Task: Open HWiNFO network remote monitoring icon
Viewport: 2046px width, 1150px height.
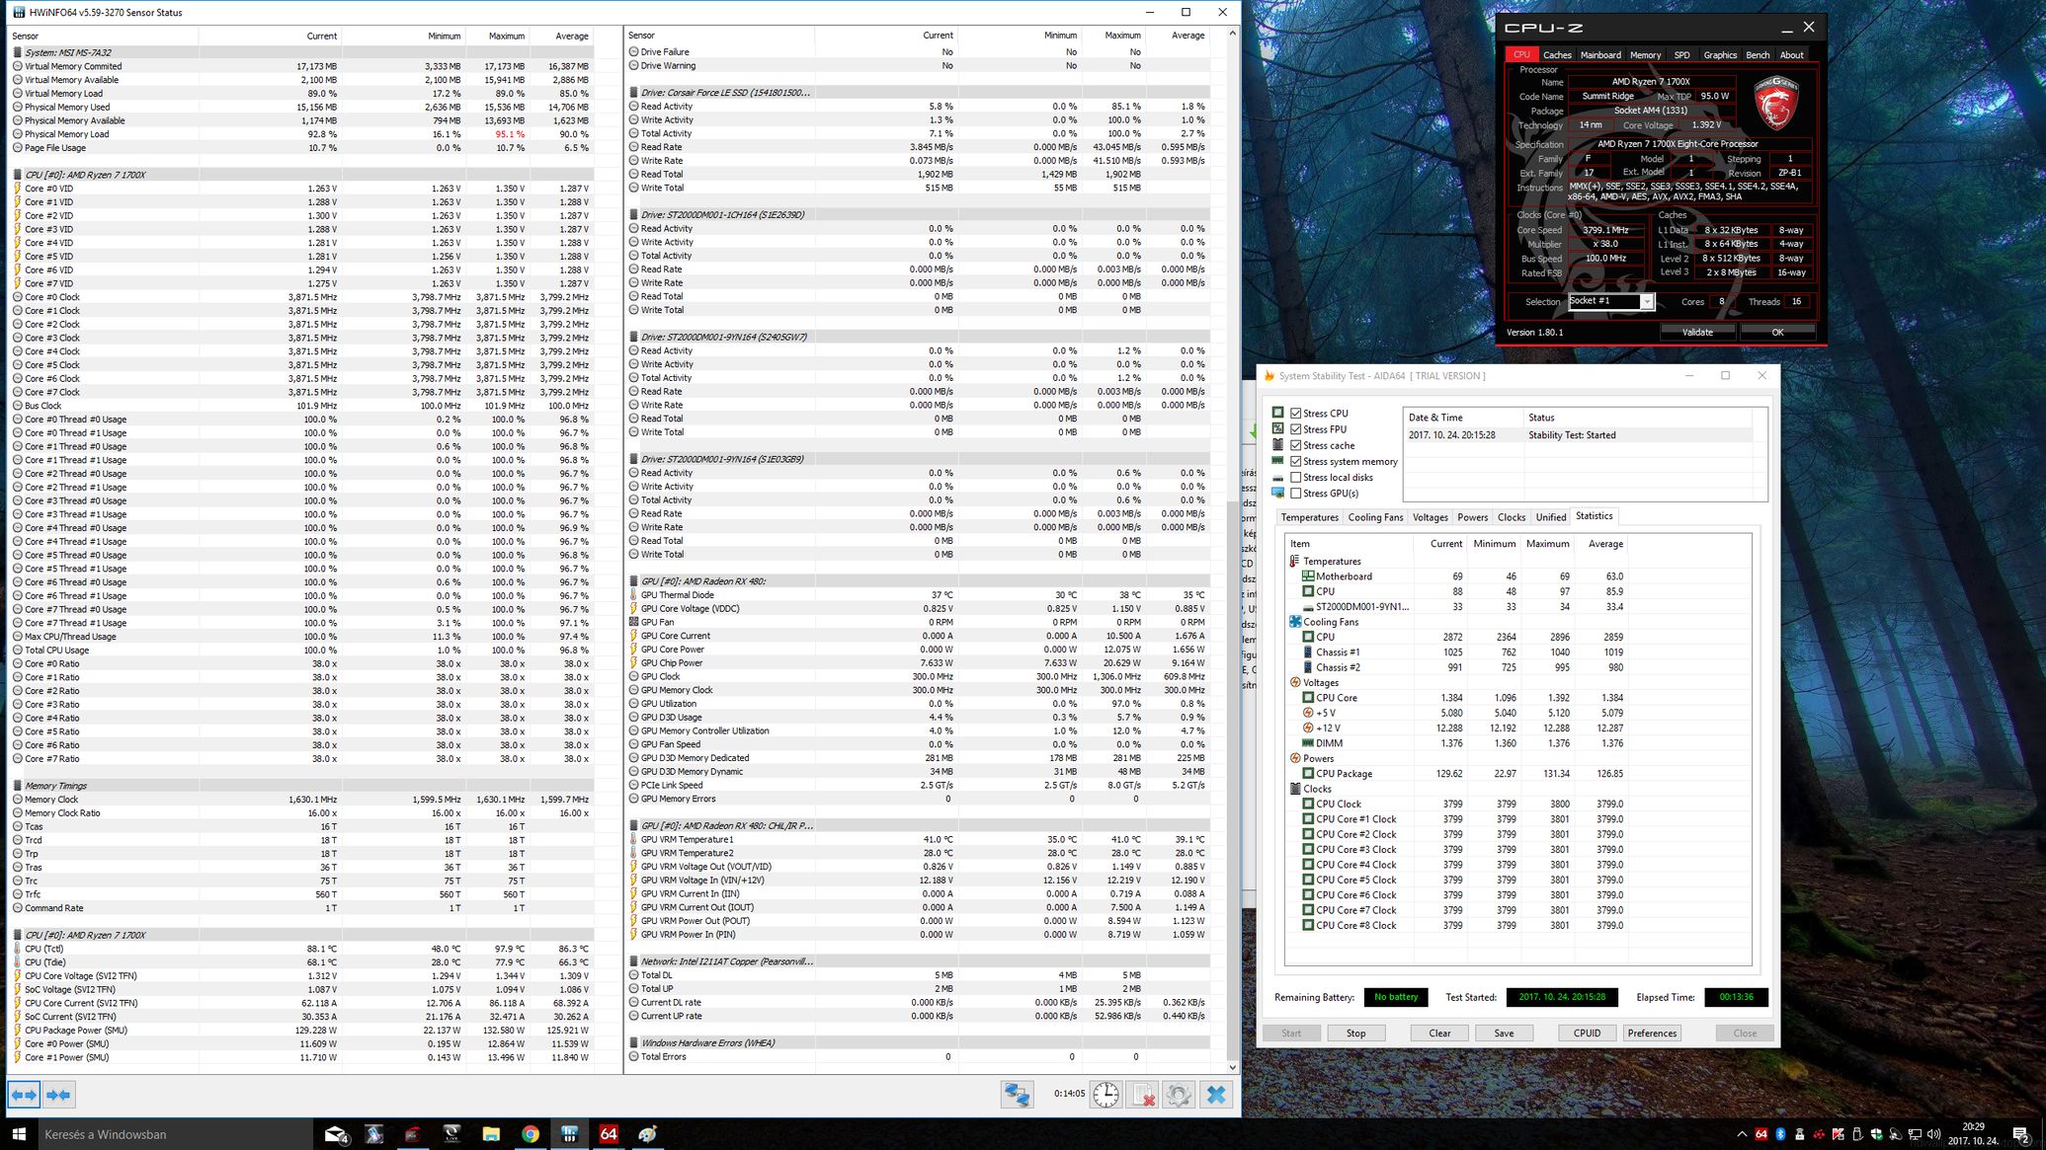Action: coord(1017,1095)
